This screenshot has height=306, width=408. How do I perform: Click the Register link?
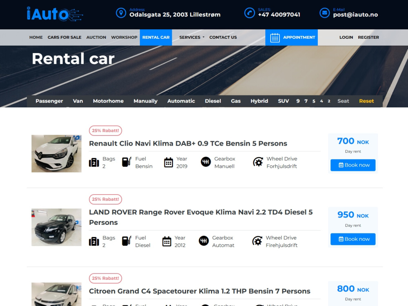click(x=368, y=37)
